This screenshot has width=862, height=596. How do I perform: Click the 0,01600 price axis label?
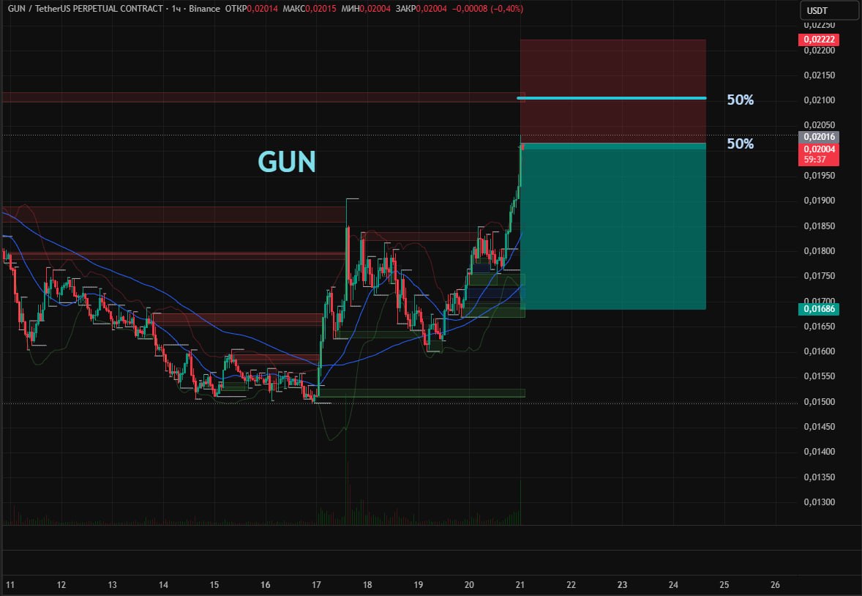[819, 351]
